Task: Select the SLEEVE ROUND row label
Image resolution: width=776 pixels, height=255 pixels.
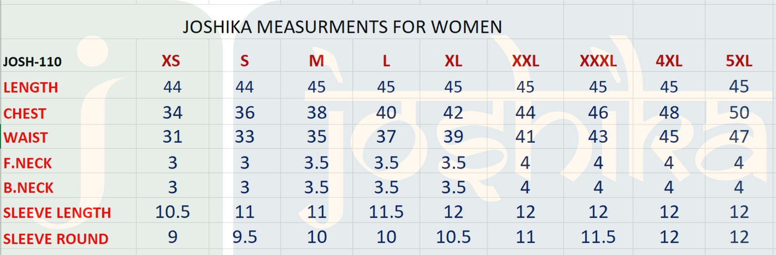Action: 56,239
